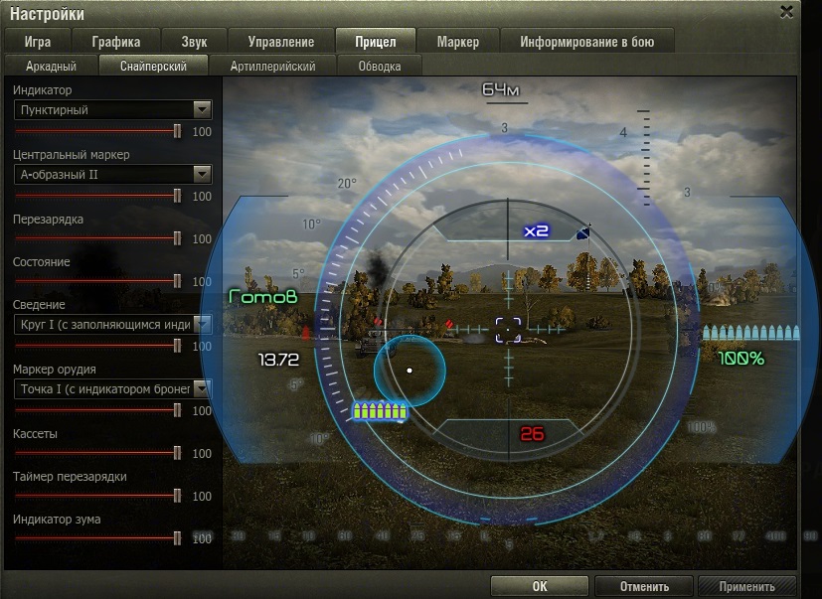Click the Состояние setting label
This screenshot has height=599, width=822.
tap(42, 261)
